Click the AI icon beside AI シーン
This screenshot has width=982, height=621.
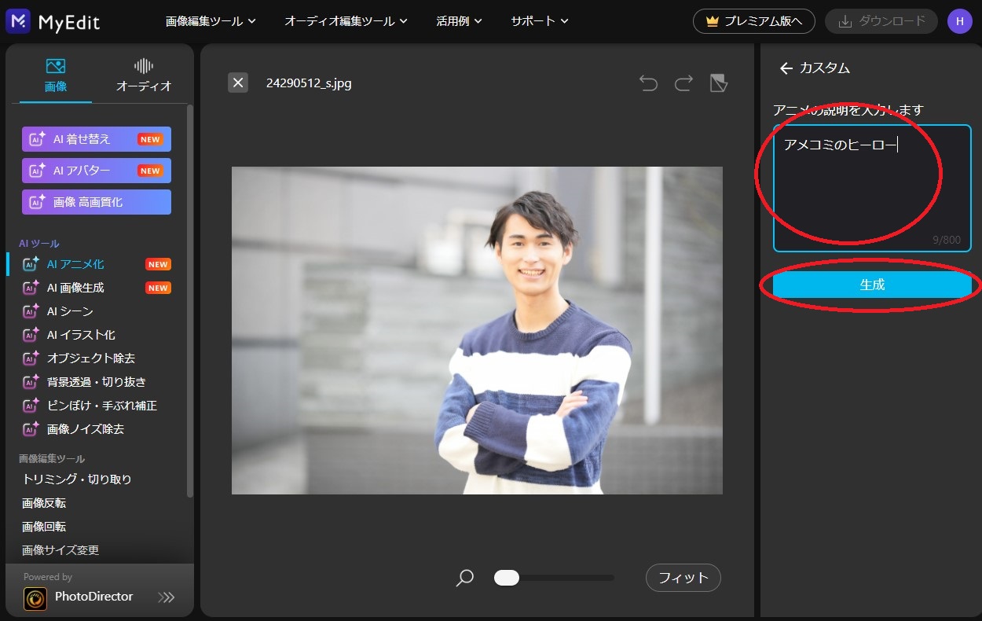pos(31,311)
